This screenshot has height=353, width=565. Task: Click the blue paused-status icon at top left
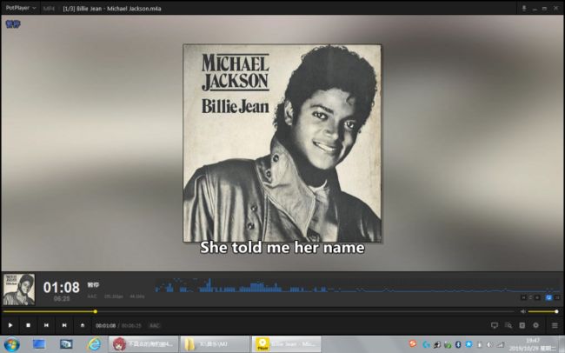click(13, 23)
